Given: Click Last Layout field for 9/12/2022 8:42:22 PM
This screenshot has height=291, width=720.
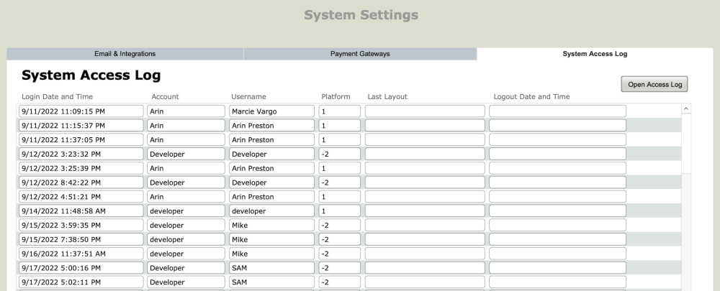Looking at the screenshot, I should tap(425, 183).
